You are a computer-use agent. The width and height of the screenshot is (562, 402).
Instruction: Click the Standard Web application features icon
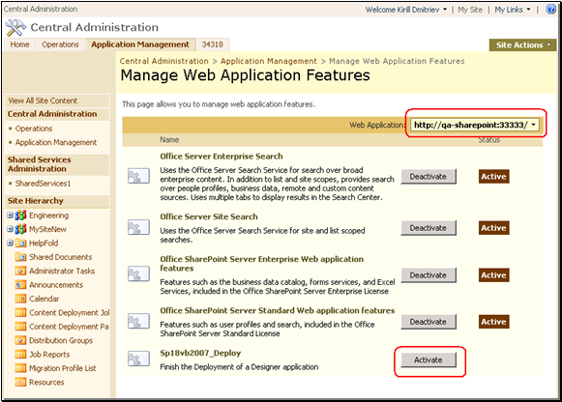[138, 321]
